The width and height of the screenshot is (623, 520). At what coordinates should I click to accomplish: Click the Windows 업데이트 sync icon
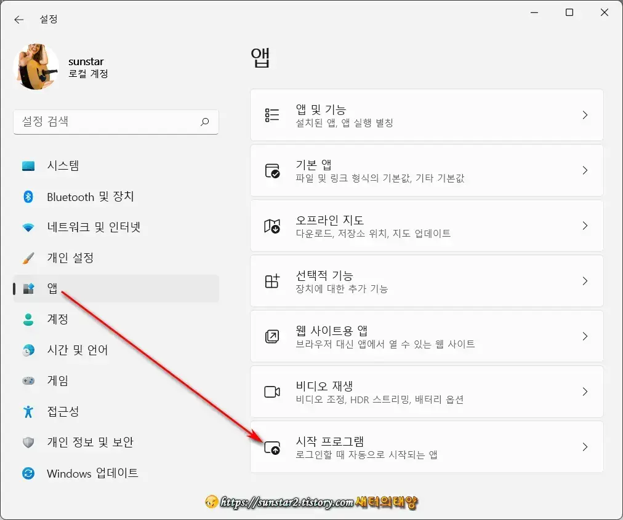pos(29,473)
